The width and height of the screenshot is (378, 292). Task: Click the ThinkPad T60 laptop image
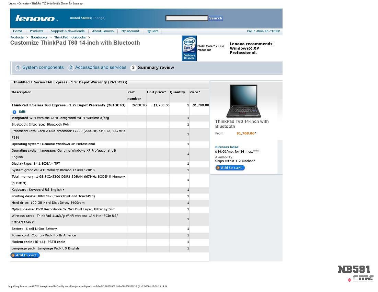tap(244, 101)
